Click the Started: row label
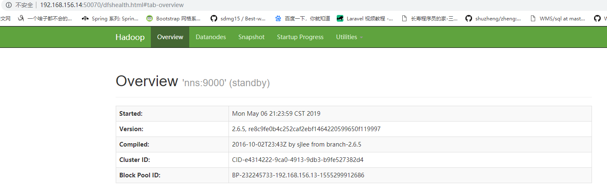This screenshot has width=607, height=189. click(131, 114)
